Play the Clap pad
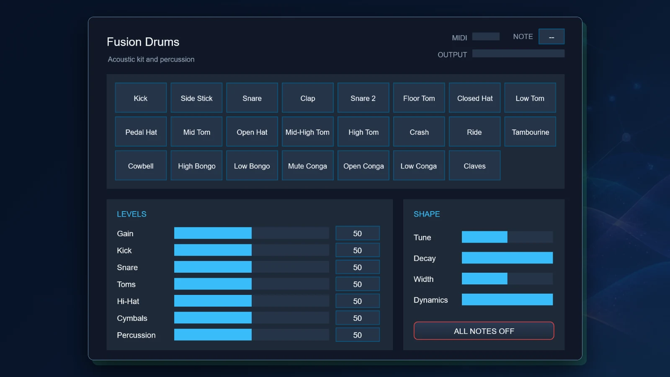670x377 pixels. tap(308, 98)
